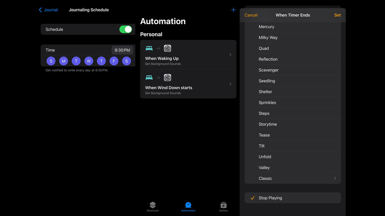Select the Sprinkles sound

tap(293, 103)
